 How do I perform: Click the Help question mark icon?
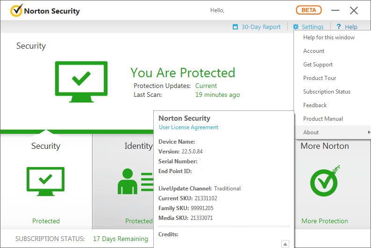(339, 27)
